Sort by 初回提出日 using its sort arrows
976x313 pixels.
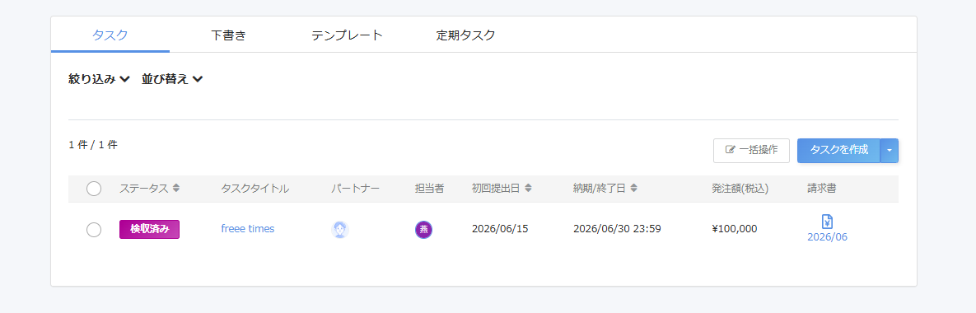point(529,188)
